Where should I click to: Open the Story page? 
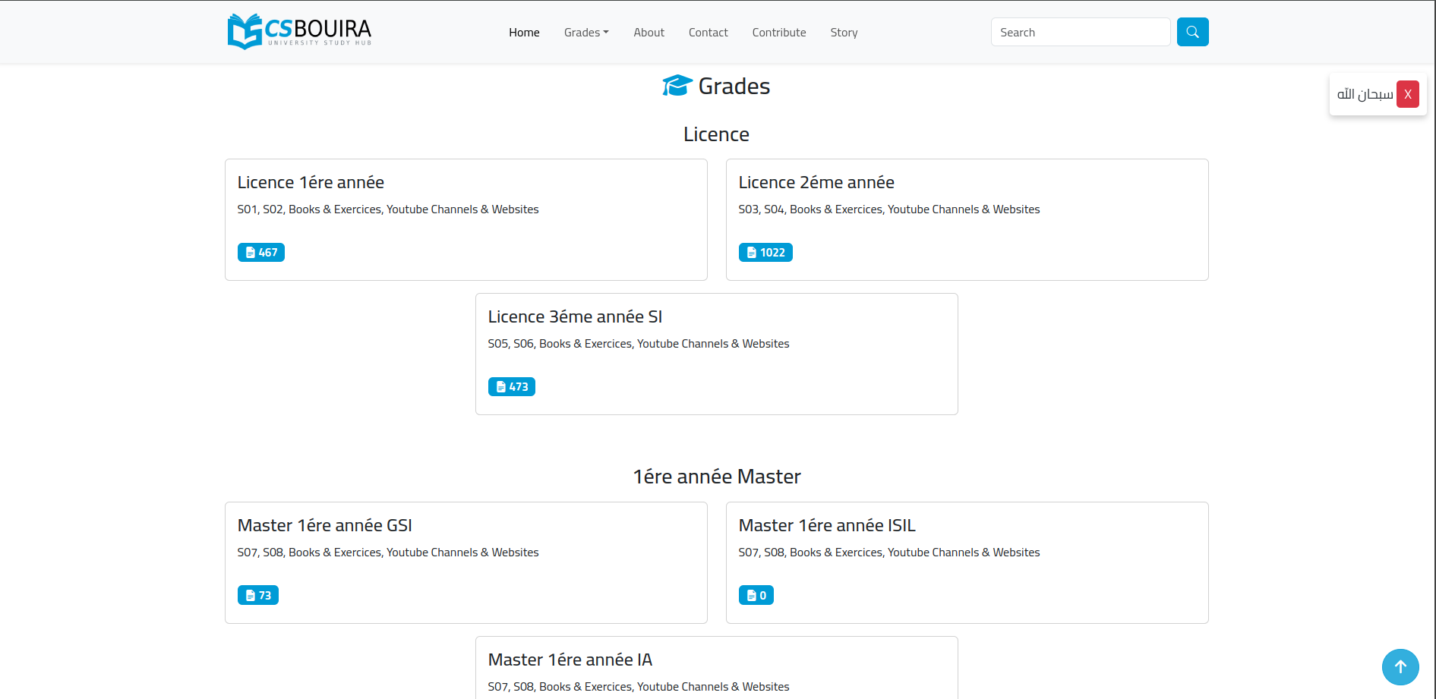(844, 33)
